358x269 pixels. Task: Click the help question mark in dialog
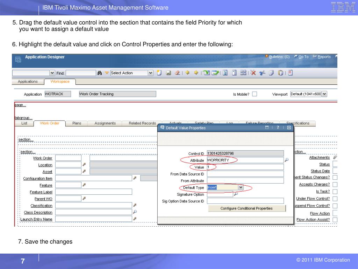[x=278, y=127]
